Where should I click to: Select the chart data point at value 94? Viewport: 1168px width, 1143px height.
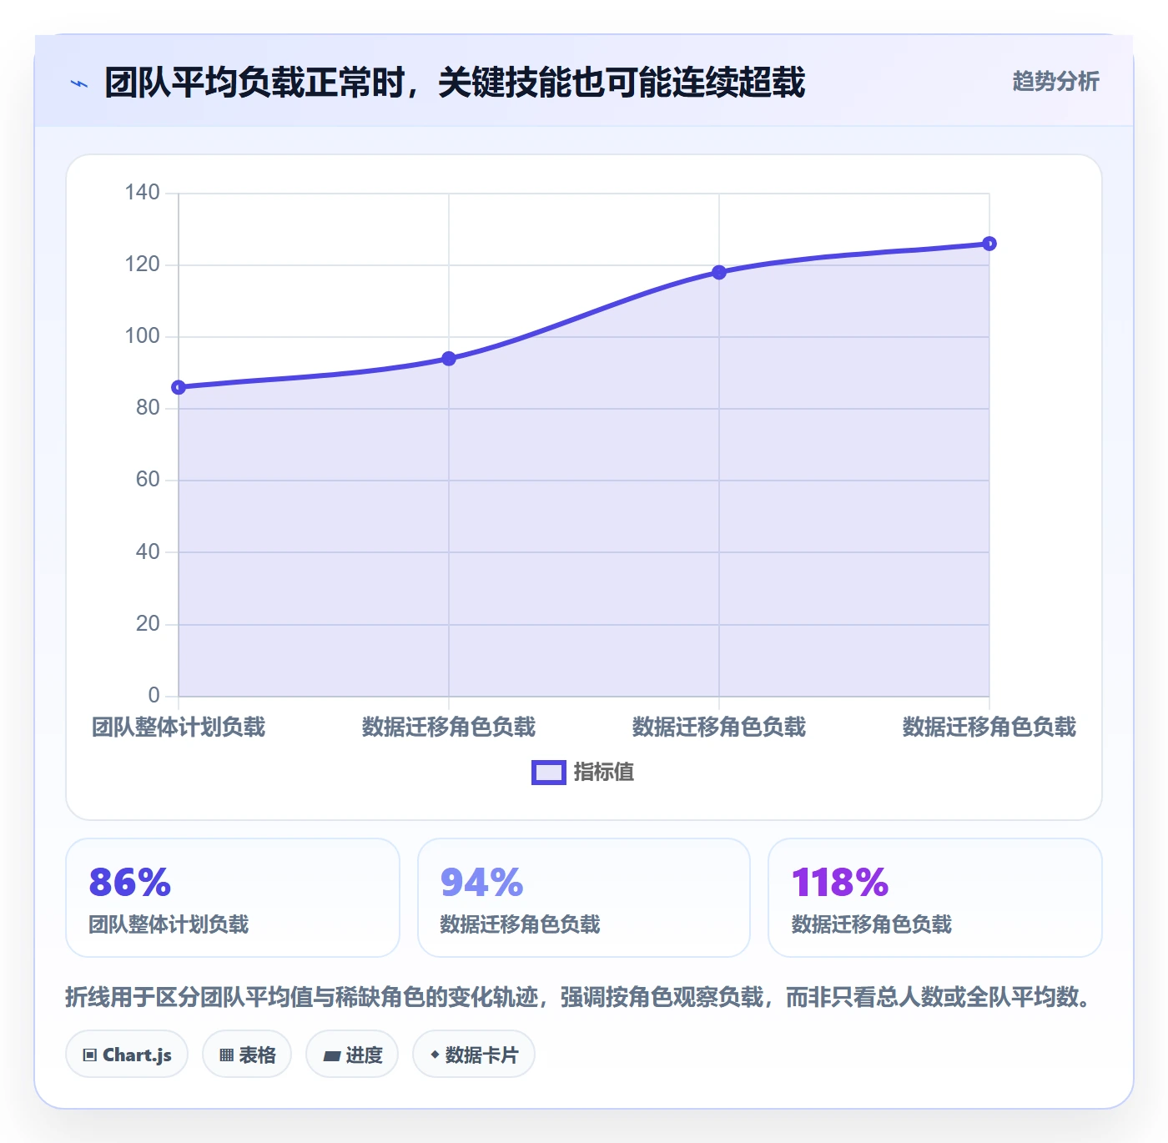449,359
